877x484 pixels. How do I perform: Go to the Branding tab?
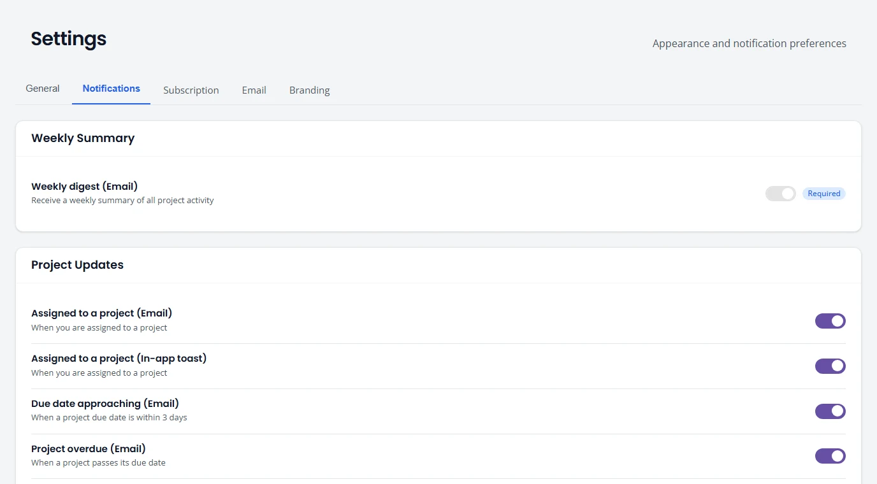click(310, 90)
